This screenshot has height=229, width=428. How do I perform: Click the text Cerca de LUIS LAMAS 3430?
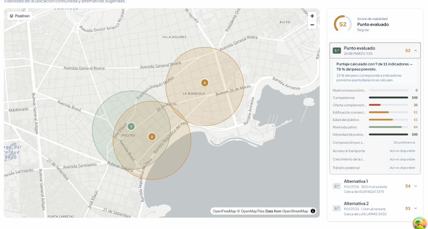coord(365,214)
